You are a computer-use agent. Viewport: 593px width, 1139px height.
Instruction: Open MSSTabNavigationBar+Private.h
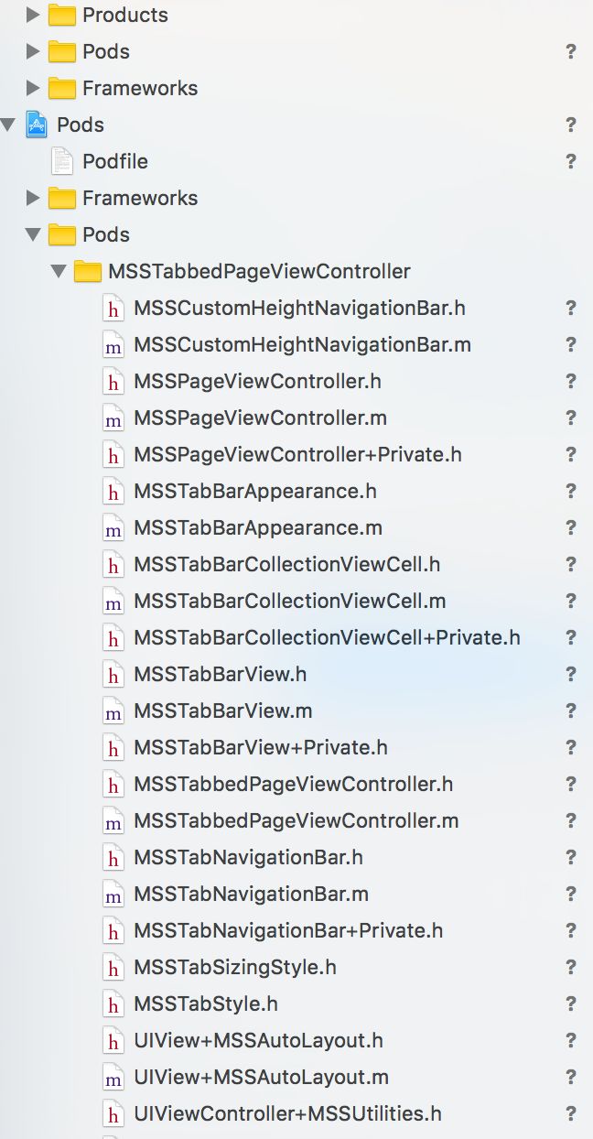(288, 930)
